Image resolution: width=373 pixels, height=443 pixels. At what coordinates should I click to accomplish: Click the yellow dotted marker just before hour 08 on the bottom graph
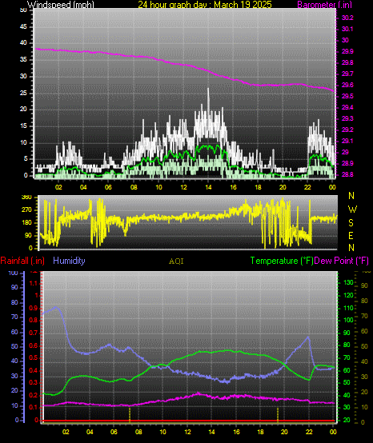point(130,415)
